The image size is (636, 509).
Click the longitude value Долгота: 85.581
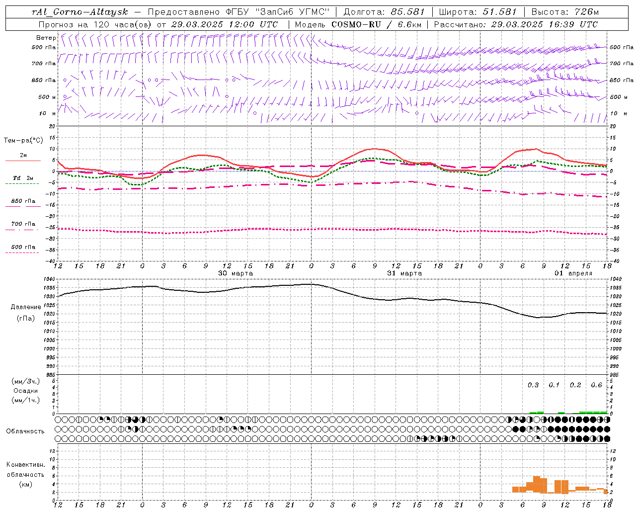click(384, 12)
